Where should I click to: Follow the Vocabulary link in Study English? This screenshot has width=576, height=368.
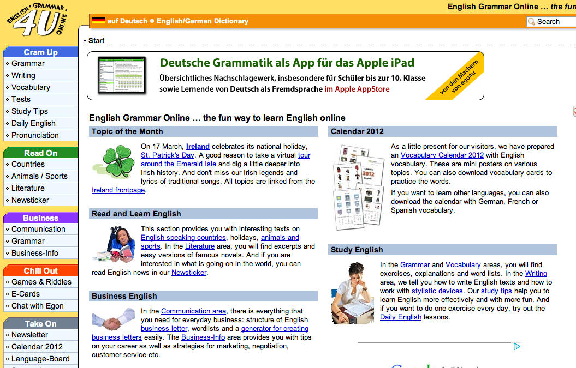point(463,264)
